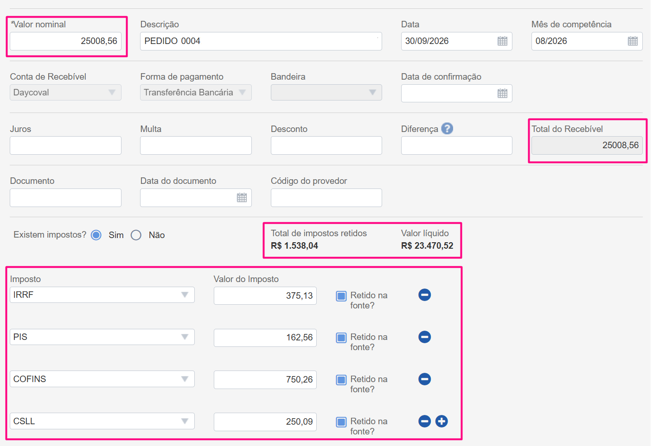Open the CSLL imposto dropdown

(102, 421)
